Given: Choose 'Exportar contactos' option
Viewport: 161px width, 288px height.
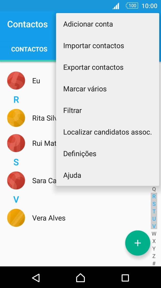Looking at the screenshot, I should coord(93,67).
